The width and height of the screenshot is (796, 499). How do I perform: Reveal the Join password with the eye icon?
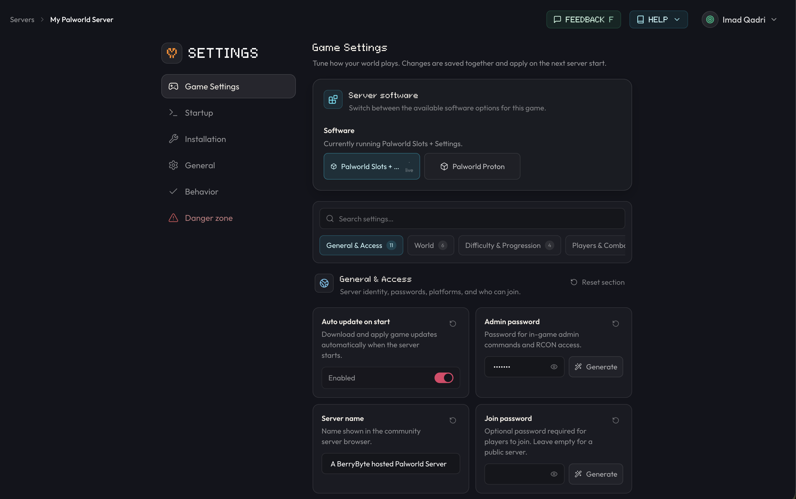tap(554, 474)
